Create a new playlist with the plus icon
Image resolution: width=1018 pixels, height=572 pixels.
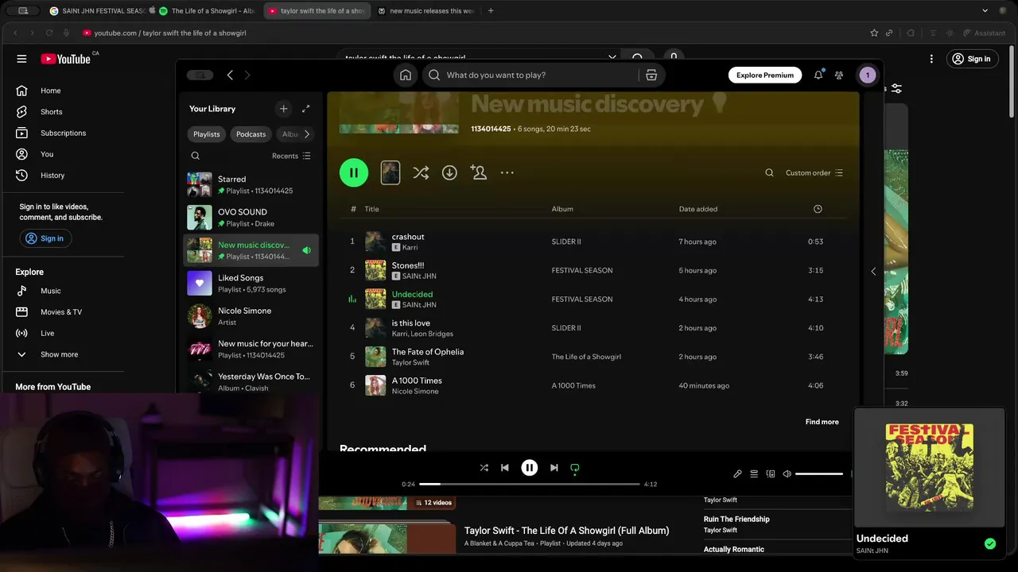[x=283, y=109]
